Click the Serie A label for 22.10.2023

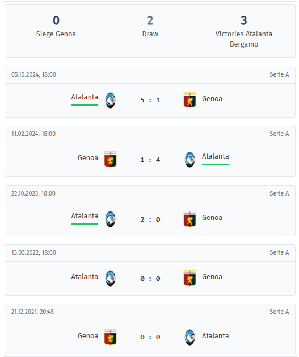coord(279,193)
